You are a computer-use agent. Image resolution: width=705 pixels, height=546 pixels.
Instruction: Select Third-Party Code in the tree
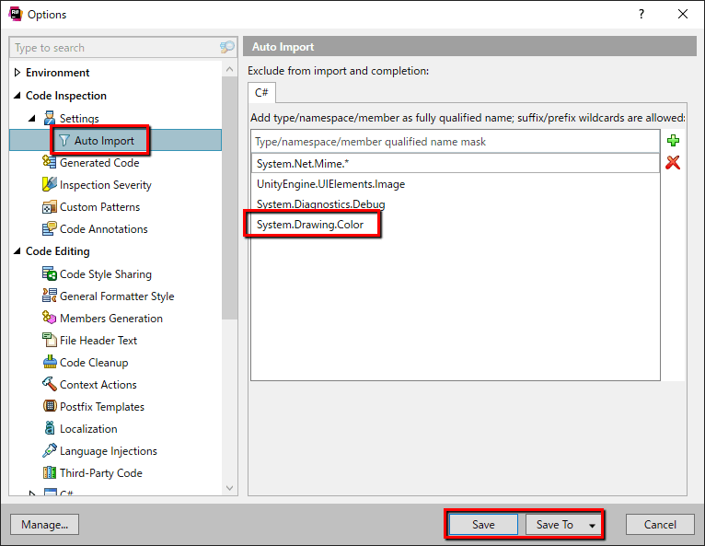tap(101, 473)
